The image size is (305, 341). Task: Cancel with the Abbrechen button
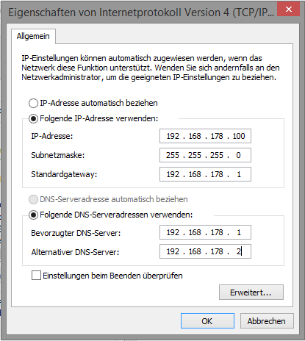click(x=267, y=320)
